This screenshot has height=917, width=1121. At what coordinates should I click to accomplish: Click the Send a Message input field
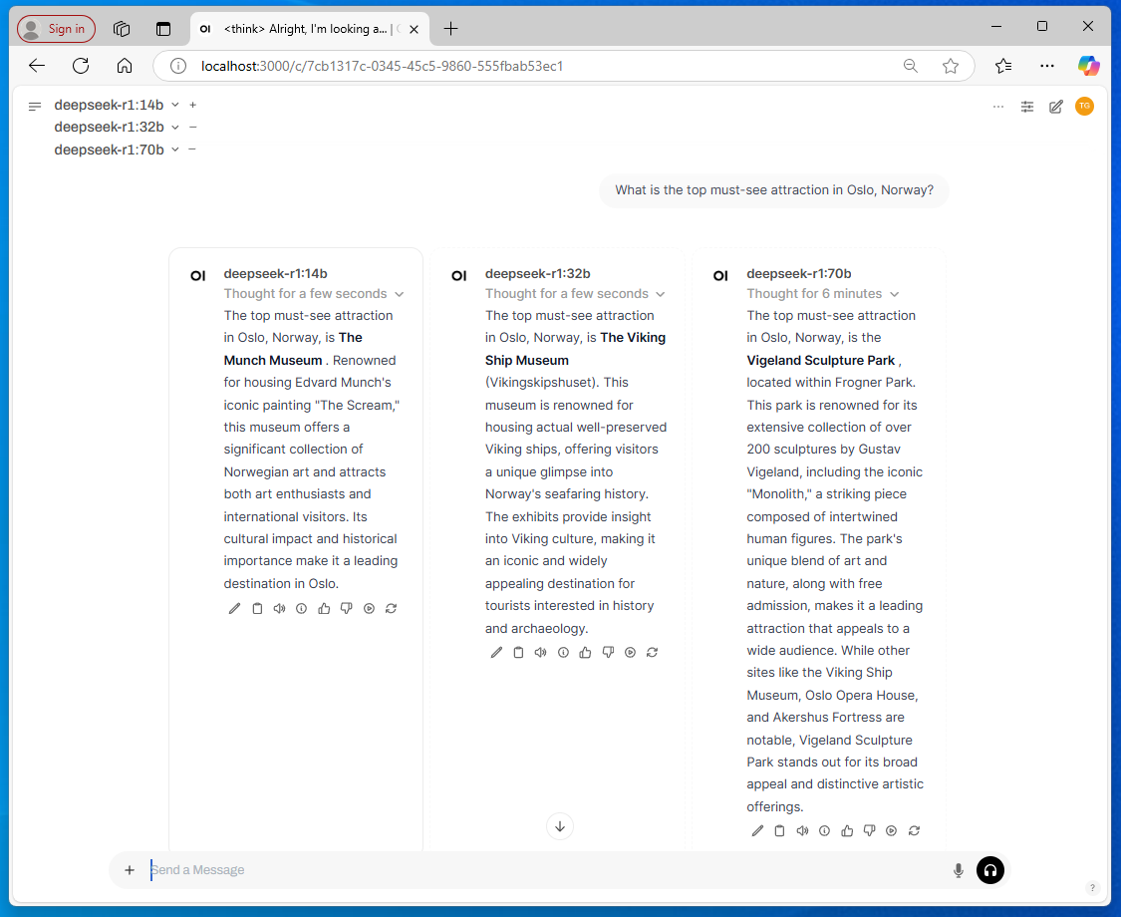538,870
